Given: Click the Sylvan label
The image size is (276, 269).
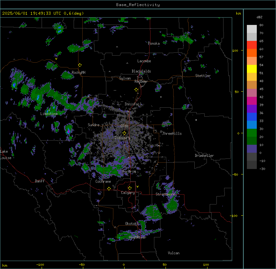Looking at the screenshot, I should pos(125,78).
